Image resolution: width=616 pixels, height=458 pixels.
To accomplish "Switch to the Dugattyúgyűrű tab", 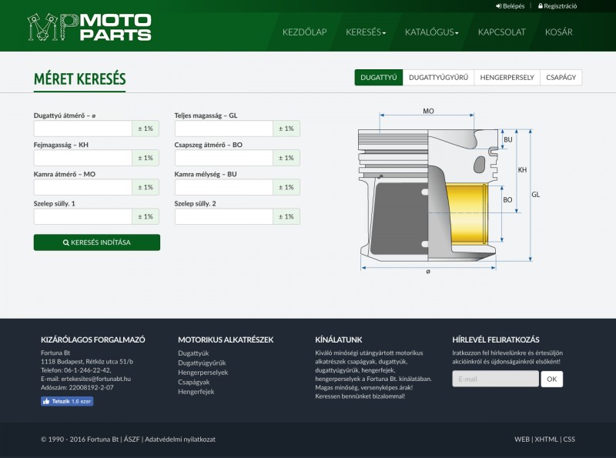I will tap(438, 78).
